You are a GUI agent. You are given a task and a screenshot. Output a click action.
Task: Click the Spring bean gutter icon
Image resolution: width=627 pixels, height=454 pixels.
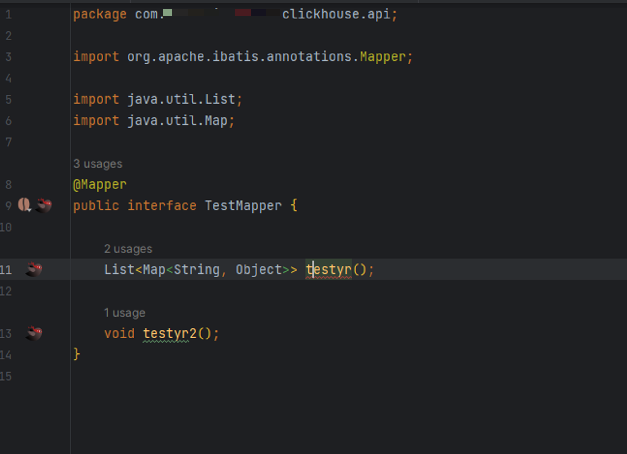click(x=24, y=205)
